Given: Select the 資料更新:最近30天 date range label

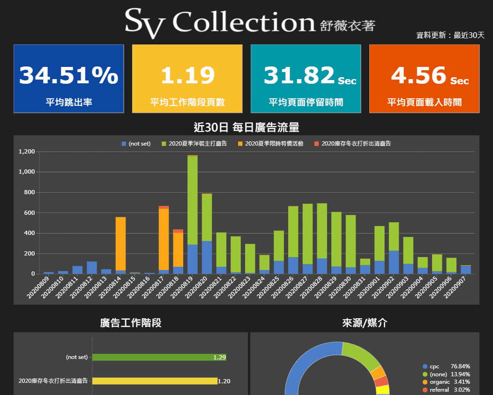Looking at the screenshot, I should pos(450,35).
